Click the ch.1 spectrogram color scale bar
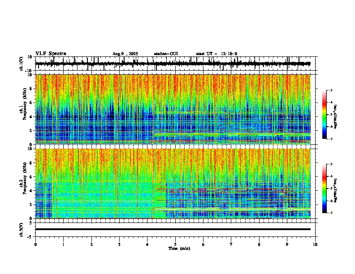Viewport: 355px width, 274px height. 324,115
